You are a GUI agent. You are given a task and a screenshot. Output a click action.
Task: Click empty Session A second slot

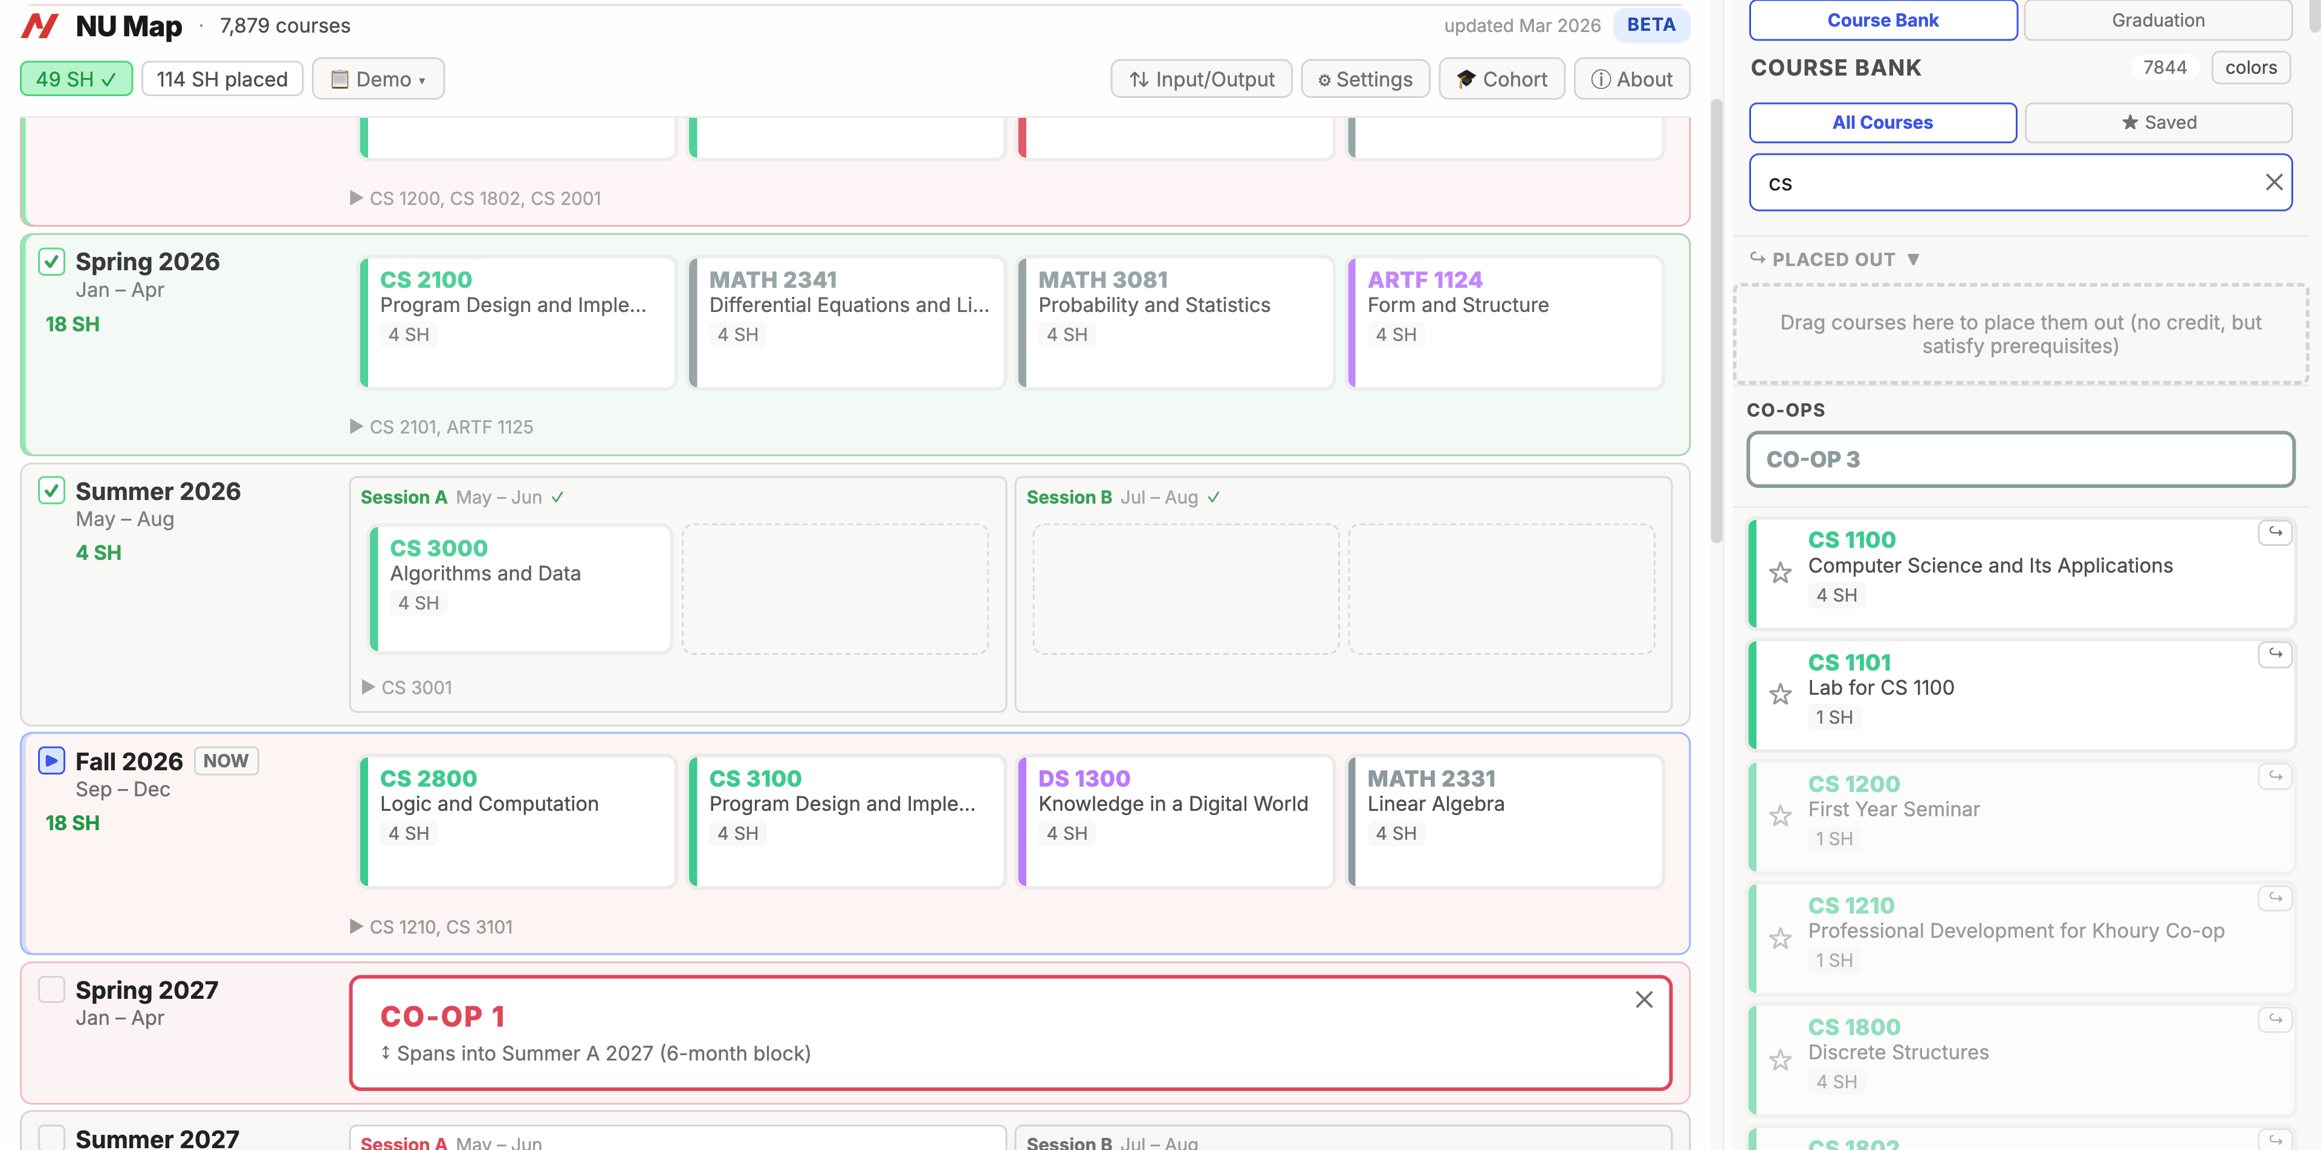[x=834, y=588]
